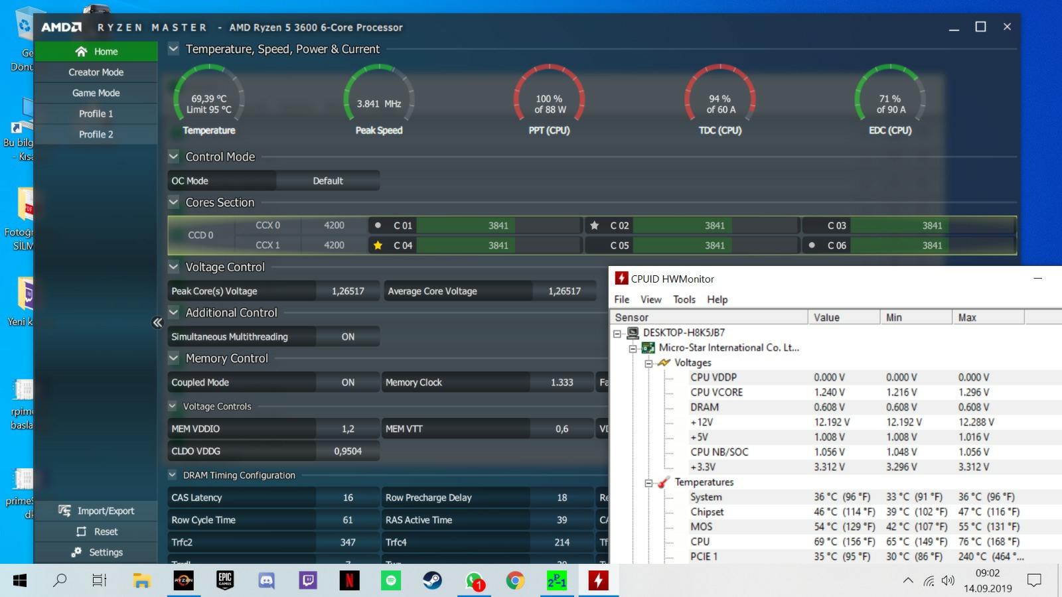Viewport: 1062px width, 597px height.
Task: Select Profile 1 in sidebar
Action: point(96,113)
